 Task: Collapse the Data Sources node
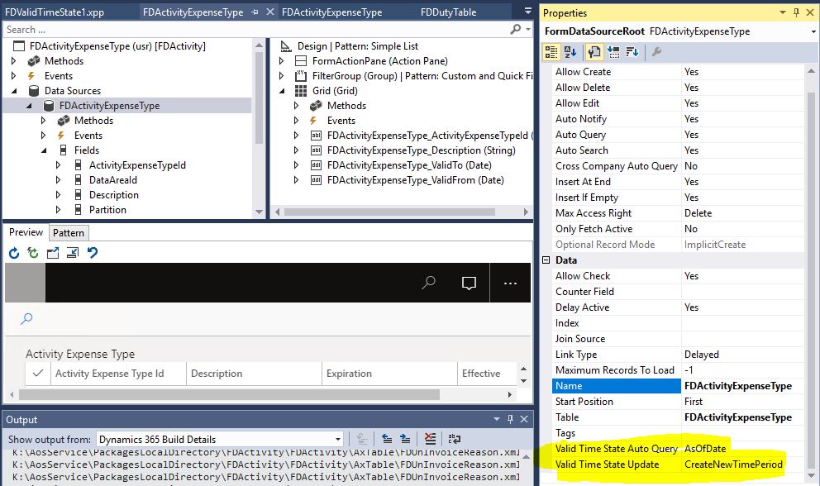click(x=13, y=91)
